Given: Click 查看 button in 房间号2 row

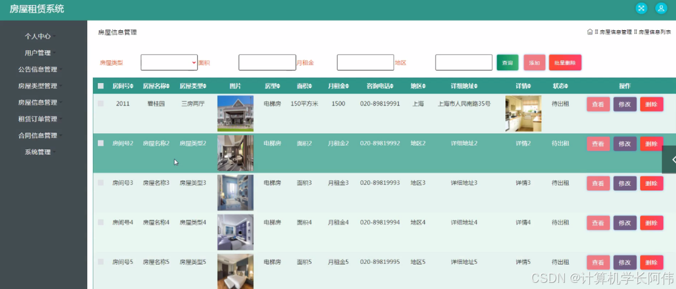Looking at the screenshot, I should 598,144.
